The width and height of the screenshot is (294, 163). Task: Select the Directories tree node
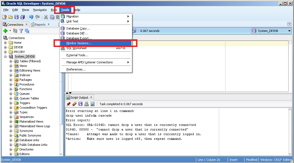pos(27,150)
